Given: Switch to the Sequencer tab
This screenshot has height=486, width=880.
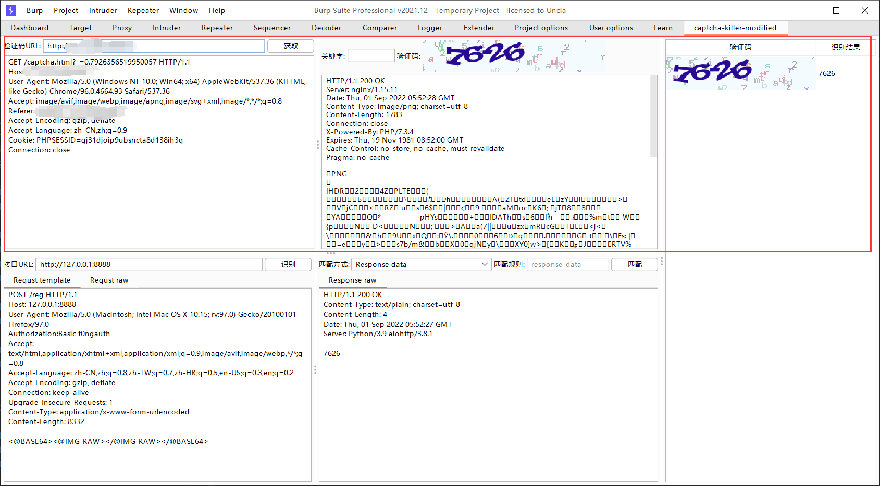Looking at the screenshot, I should click(272, 28).
